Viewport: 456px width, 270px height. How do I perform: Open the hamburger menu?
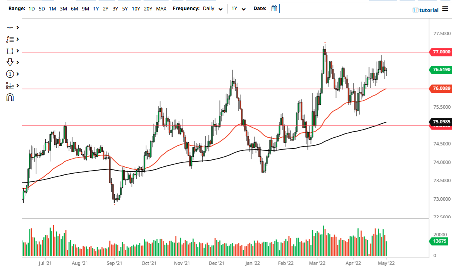(445, 9)
